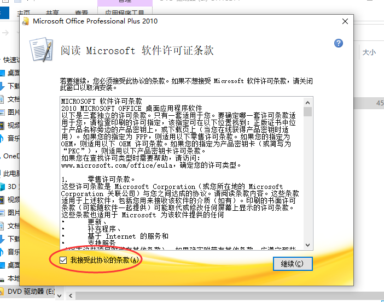Image resolution: width=384 pixels, height=302 pixels.
Task: Open 音乐 under Quick access
Action: coord(10,138)
